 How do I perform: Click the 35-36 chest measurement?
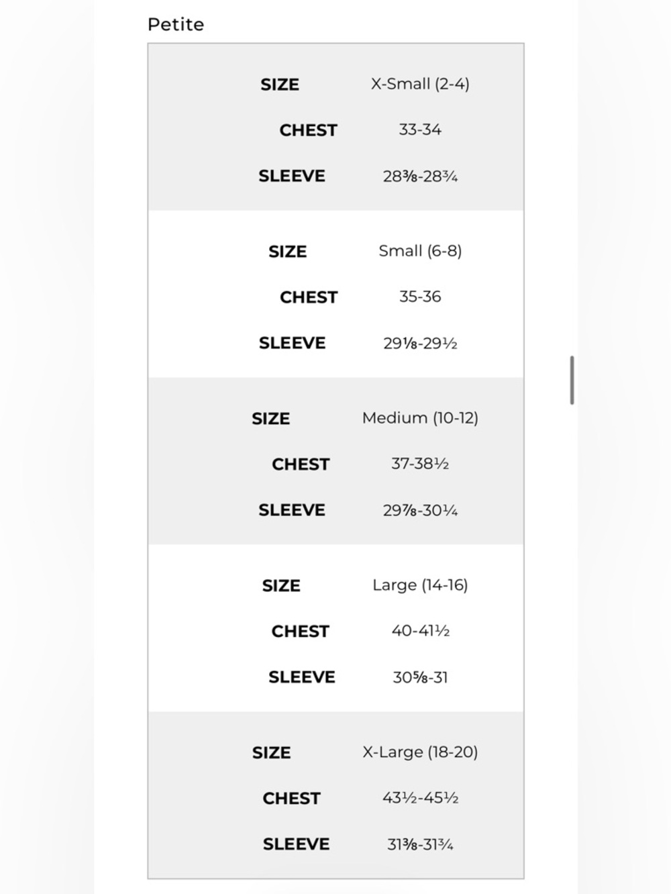[x=420, y=297]
